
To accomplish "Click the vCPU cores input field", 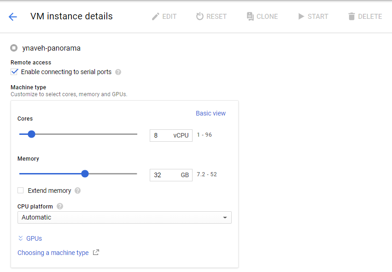I will [x=161, y=135].
